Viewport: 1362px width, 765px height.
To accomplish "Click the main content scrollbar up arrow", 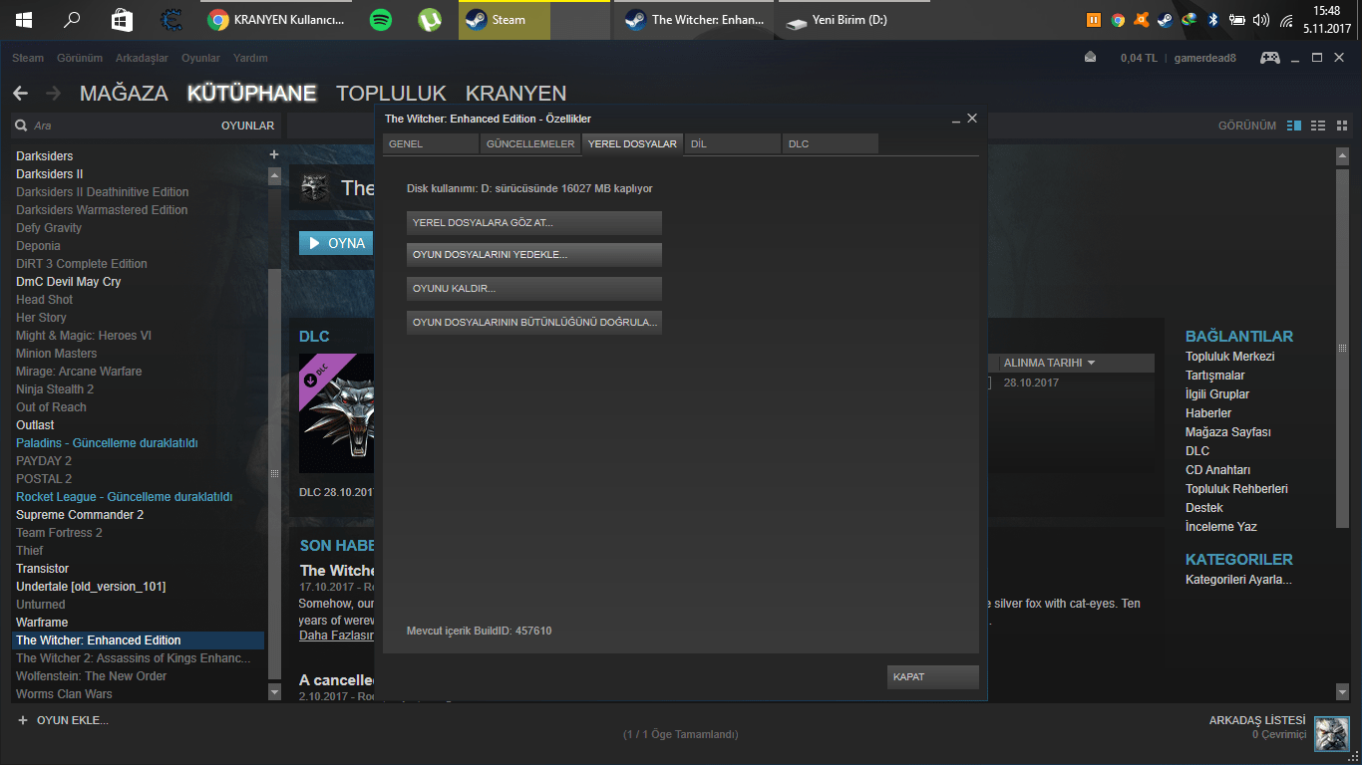I will (x=1343, y=156).
